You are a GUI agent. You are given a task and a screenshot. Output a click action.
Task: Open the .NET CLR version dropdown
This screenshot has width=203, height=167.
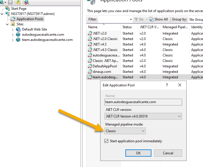coord(143,116)
